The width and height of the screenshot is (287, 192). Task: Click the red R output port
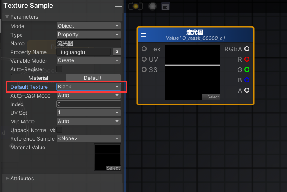pyautogui.click(x=247, y=59)
